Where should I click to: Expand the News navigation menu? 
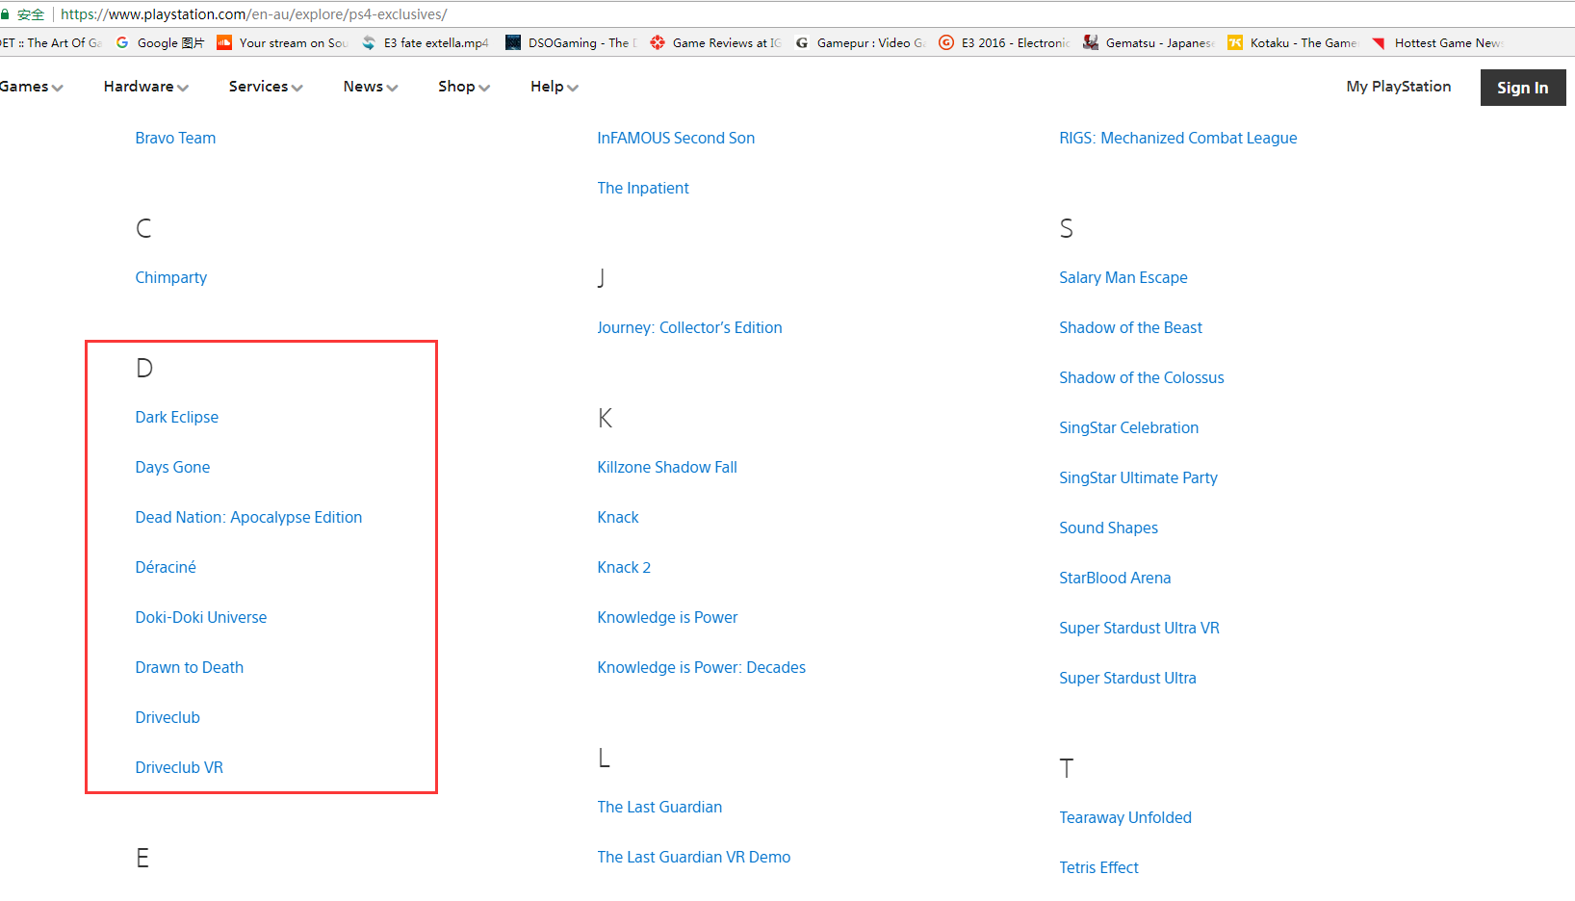[371, 87]
